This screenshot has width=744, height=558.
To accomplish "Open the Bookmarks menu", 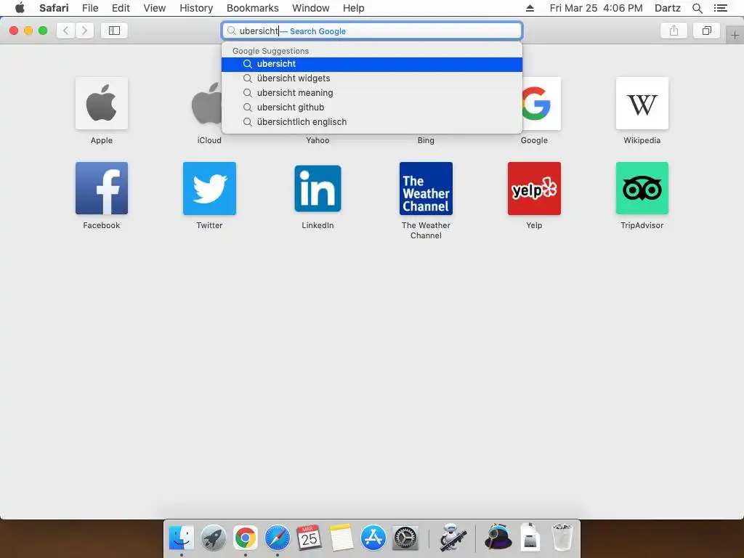I will [252, 8].
